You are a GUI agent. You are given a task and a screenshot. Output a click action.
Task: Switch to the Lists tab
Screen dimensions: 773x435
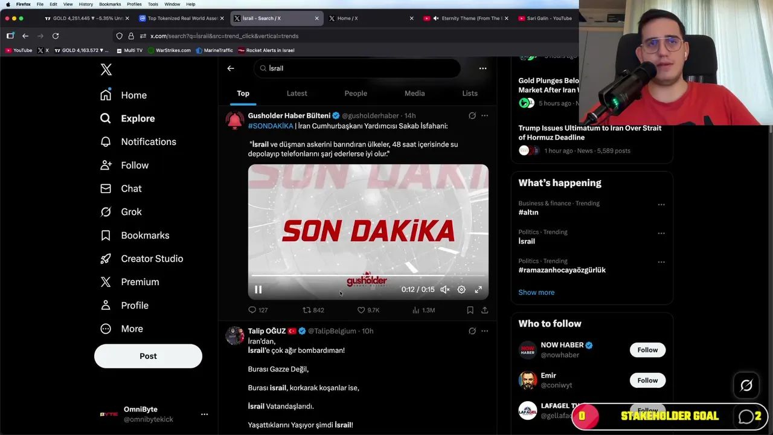click(x=470, y=94)
